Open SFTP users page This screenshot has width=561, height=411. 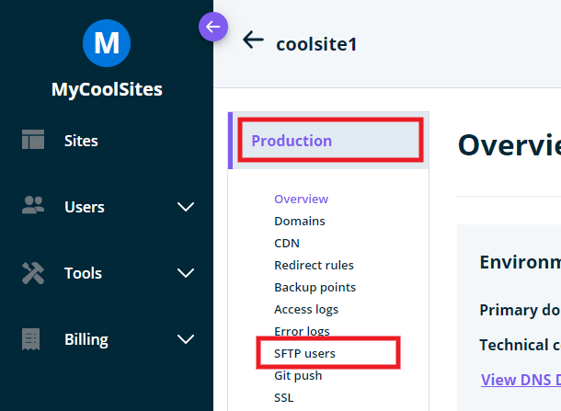[311, 353]
